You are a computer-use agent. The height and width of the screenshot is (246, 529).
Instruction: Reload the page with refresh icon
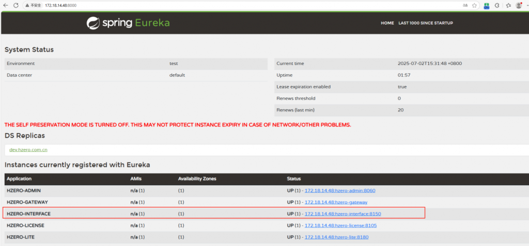15,5
